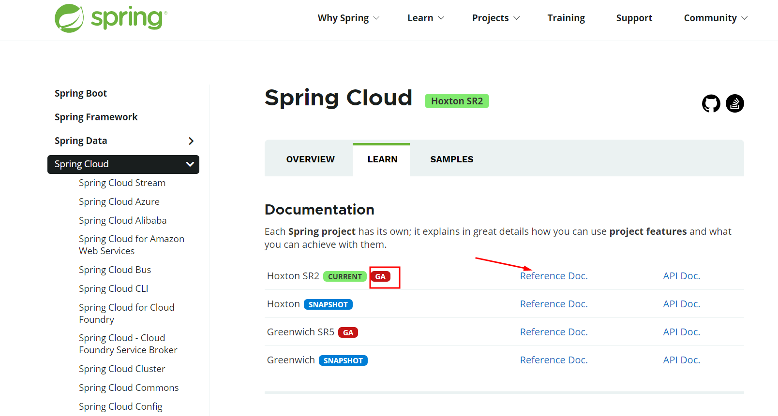Open Spring Cloud for Cloud Foundry

point(127,313)
